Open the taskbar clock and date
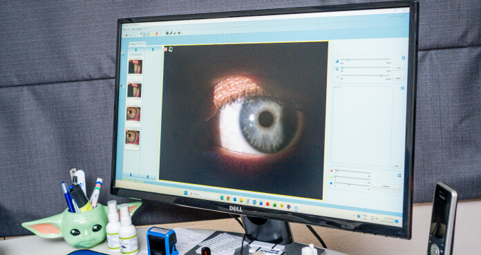481x255 pixels. pos(388,221)
